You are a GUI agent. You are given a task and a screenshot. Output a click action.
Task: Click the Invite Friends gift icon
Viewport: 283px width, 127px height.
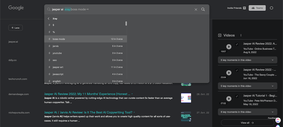tap(245, 8)
